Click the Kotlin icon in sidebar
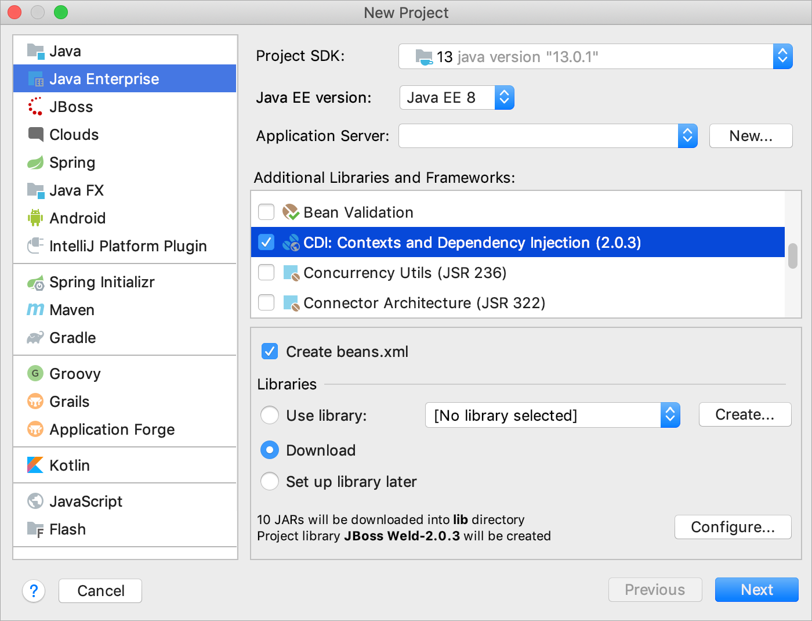Screen dimensions: 812x621 click(x=35, y=465)
